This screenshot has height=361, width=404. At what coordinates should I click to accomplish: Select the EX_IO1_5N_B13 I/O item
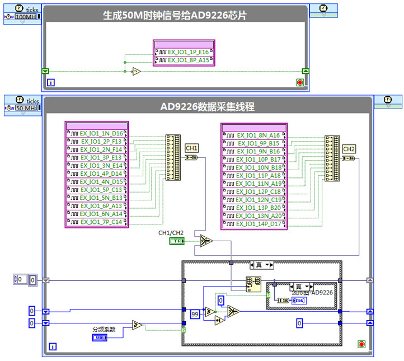click(x=97, y=198)
